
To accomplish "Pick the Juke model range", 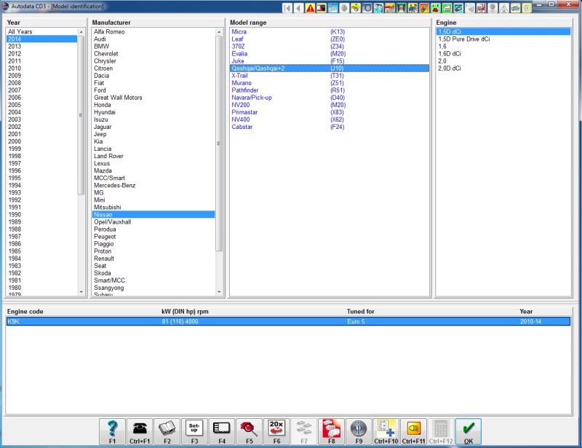I will point(330,61).
